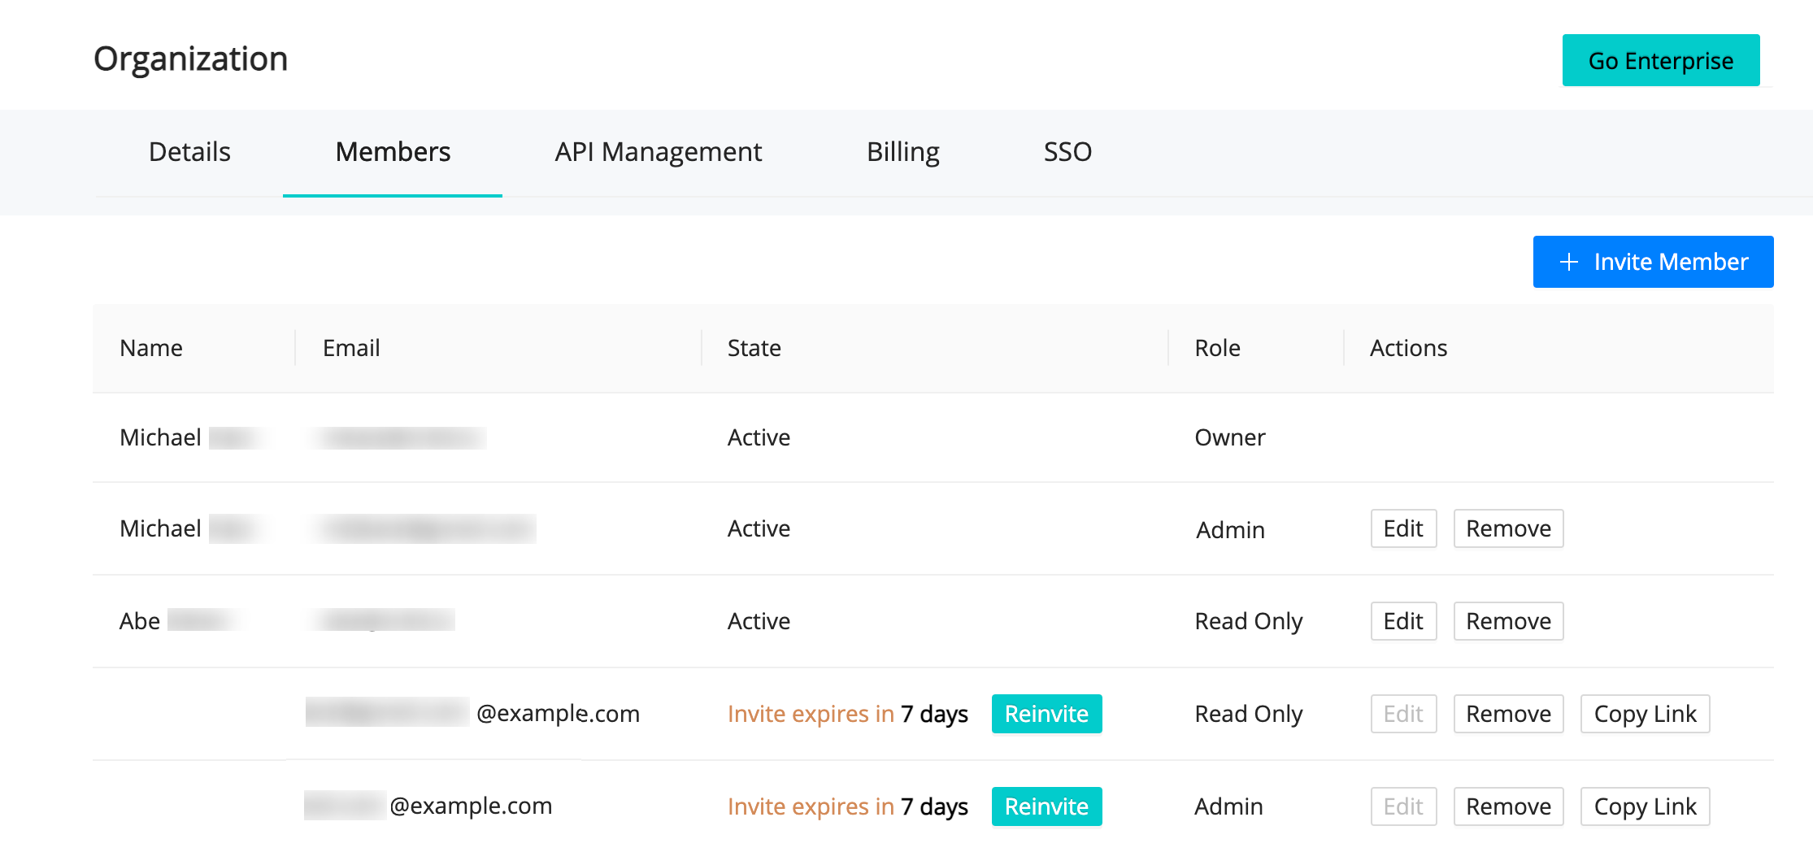Open the SSO tab
Image resolution: width=1813 pixels, height=852 pixels.
click(x=1067, y=152)
